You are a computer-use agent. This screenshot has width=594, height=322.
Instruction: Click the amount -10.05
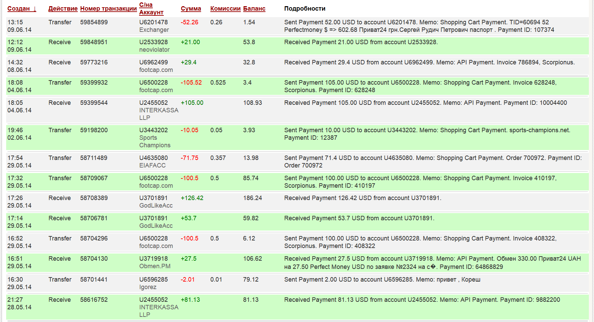189,130
